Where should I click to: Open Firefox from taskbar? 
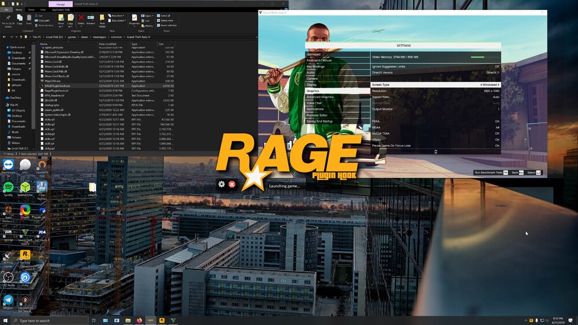point(139,320)
